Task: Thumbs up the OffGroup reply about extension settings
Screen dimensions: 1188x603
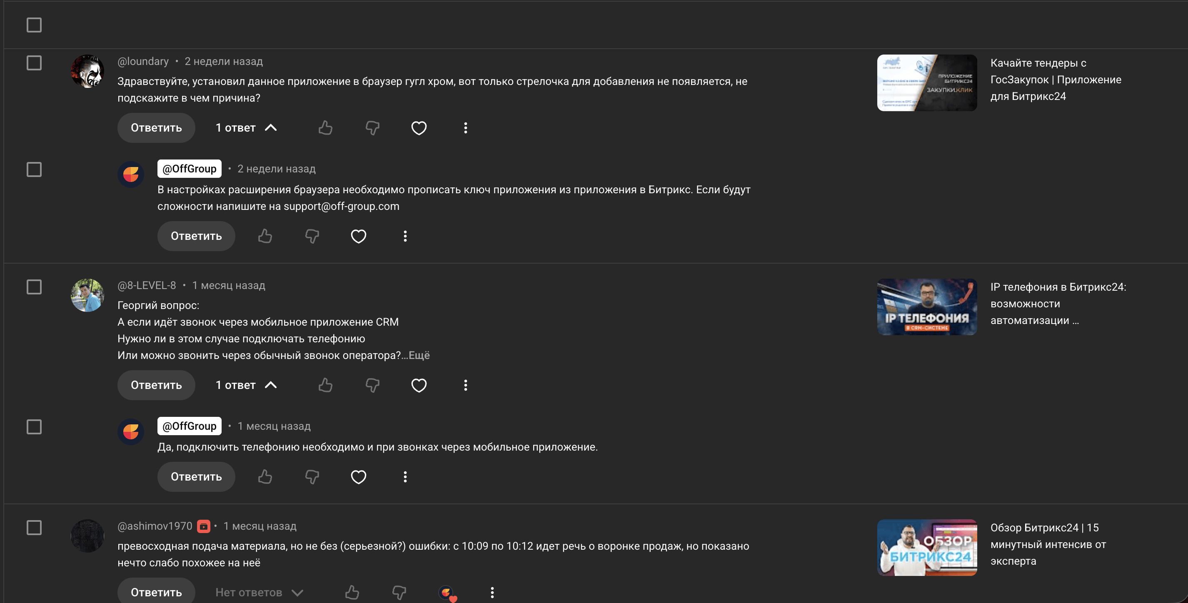Action: [265, 236]
